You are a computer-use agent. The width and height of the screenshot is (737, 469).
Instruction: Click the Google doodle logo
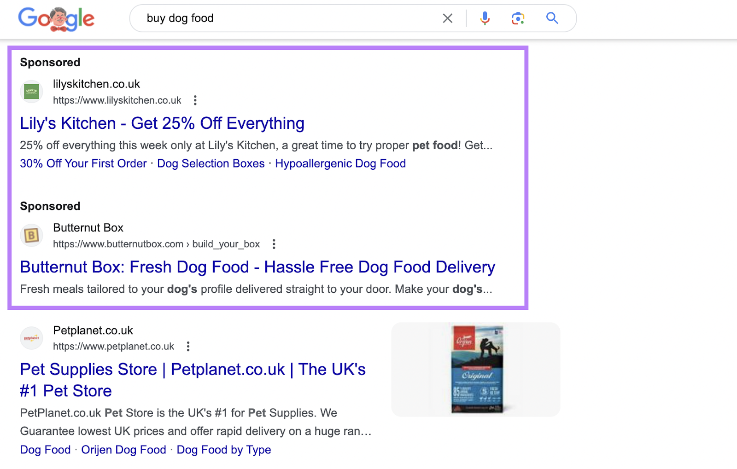click(56, 19)
